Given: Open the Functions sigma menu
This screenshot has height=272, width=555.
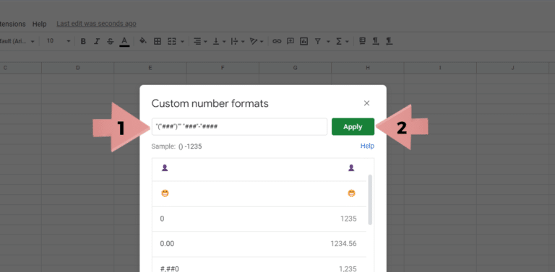Looking at the screenshot, I should pyautogui.click(x=342, y=41).
